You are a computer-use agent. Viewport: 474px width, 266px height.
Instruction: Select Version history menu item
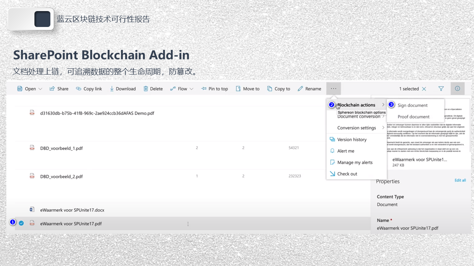pyautogui.click(x=356, y=140)
